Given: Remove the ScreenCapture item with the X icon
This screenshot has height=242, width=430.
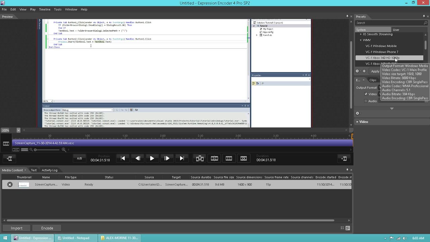Looking at the screenshot, I should [10, 185].
